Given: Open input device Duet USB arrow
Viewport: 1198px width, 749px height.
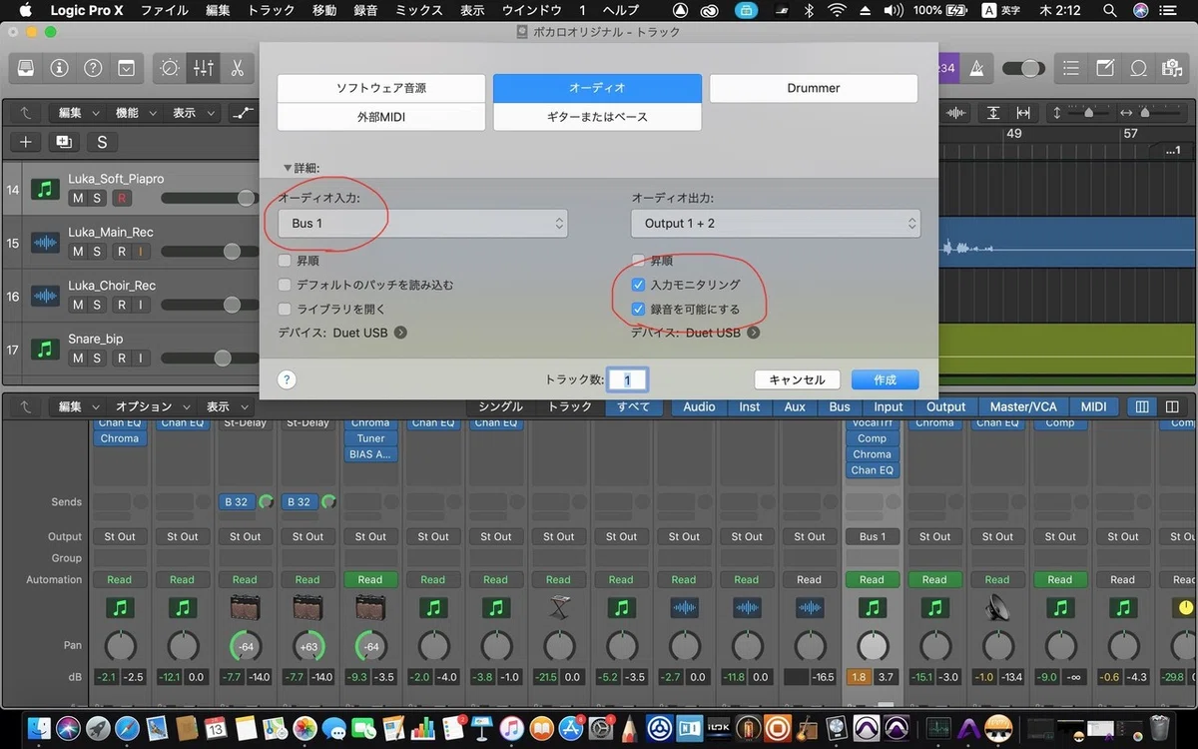Looking at the screenshot, I should pos(400,333).
